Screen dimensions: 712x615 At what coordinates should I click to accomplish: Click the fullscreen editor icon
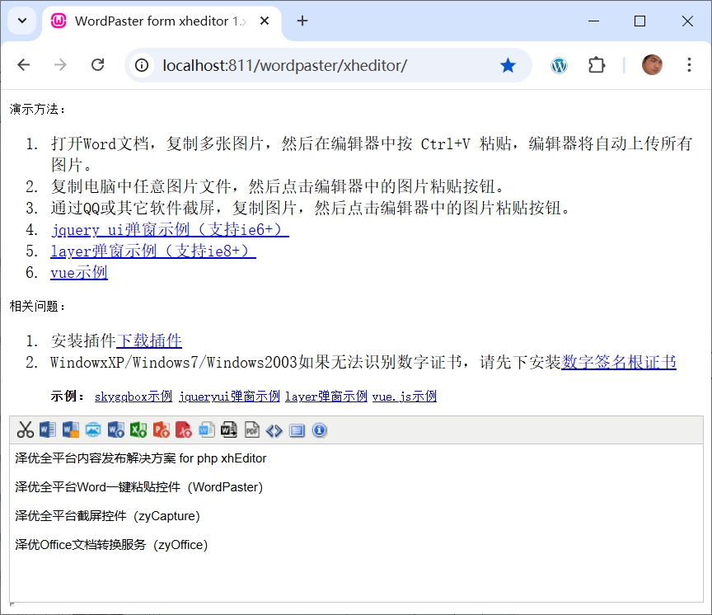point(297,430)
